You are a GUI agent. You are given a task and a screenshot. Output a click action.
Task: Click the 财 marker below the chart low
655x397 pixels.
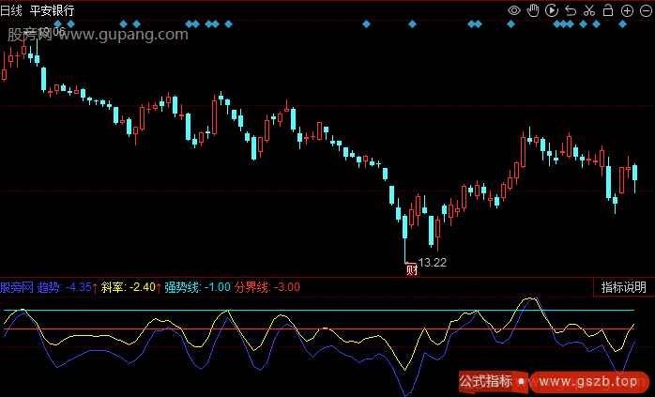(411, 270)
